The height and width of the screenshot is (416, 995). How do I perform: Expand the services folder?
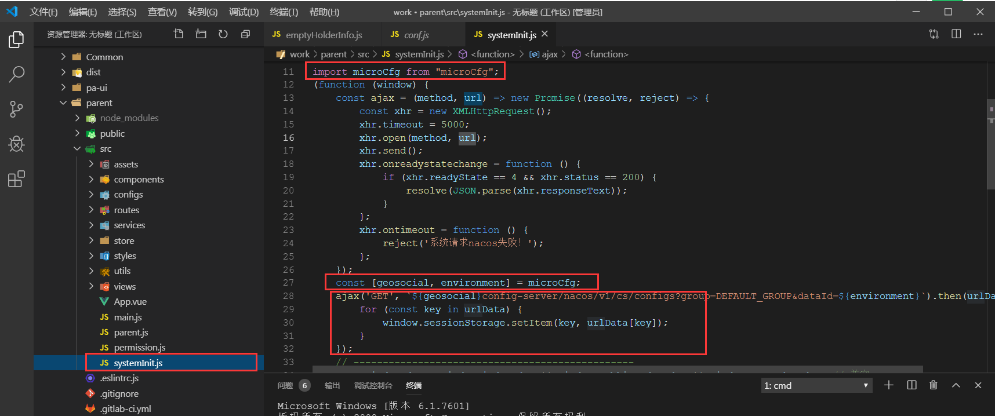(x=91, y=225)
